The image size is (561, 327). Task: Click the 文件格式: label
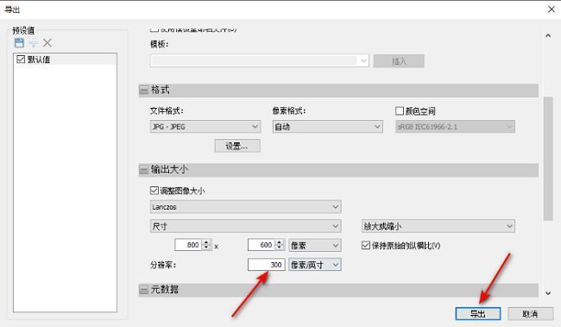point(167,111)
